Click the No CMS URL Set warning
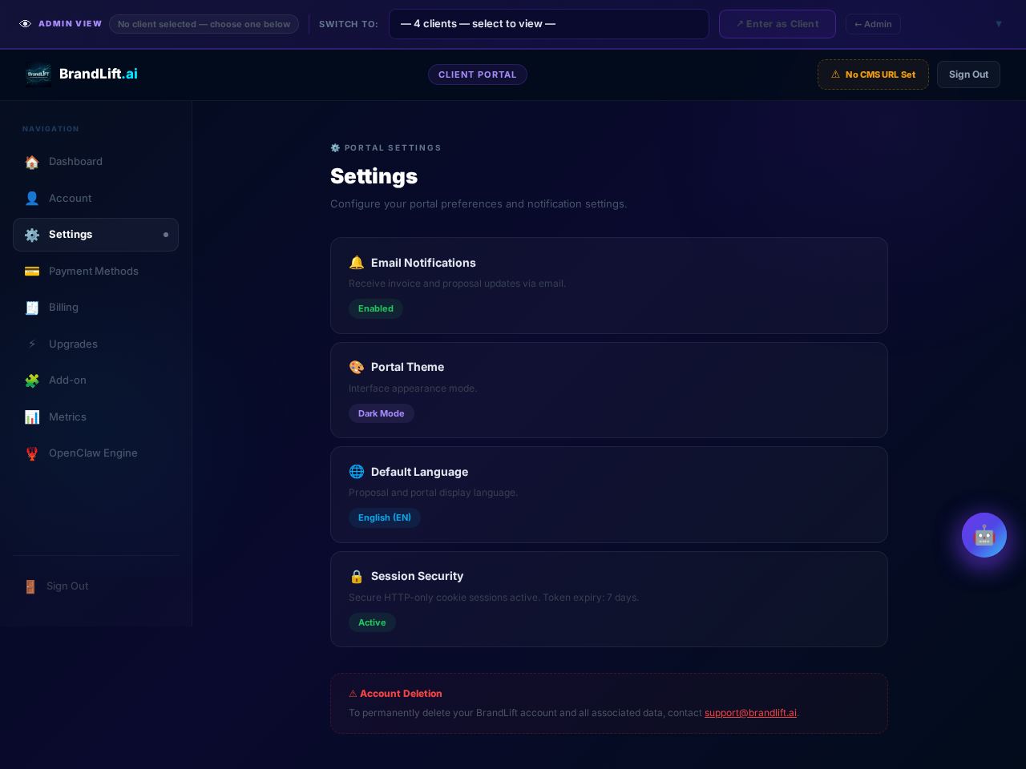 pyautogui.click(x=873, y=74)
